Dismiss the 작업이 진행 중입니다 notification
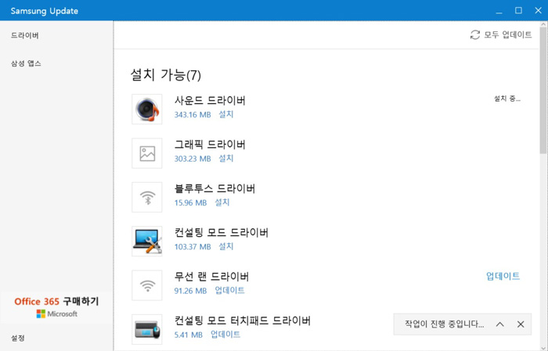Image resolution: width=548 pixels, height=351 pixels. [x=521, y=324]
